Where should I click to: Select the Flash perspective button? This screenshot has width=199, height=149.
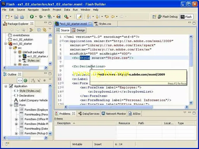[x=186, y=17]
